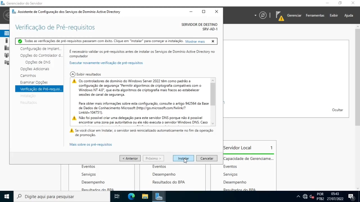This screenshot has height=202, width=360.
Task: Click 'Eventos' in the middle tile
Action: [159, 167]
